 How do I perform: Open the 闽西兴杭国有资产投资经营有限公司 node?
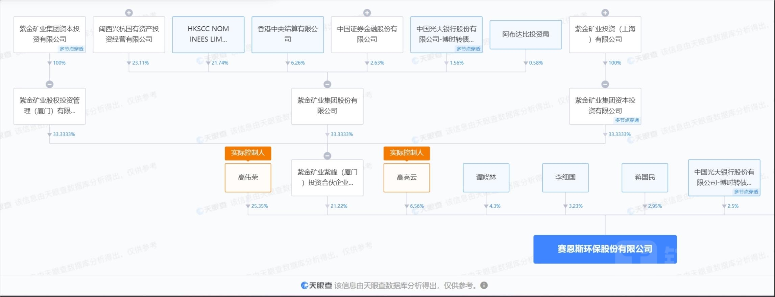click(129, 34)
